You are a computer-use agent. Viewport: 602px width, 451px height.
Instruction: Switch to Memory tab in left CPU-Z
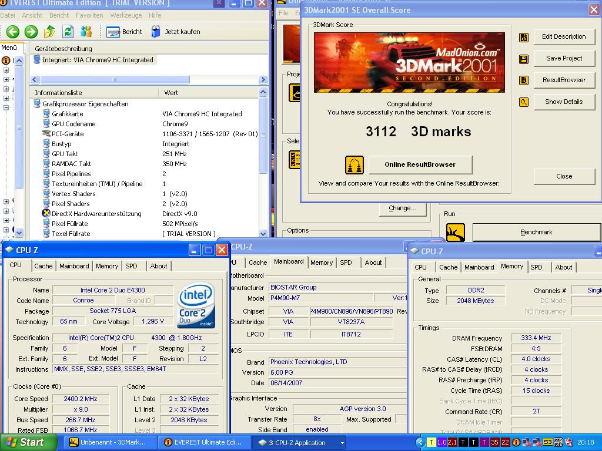(x=107, y=266)
